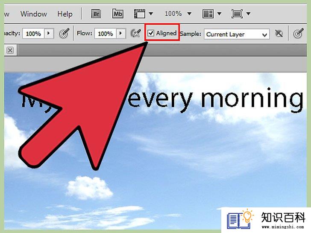Toggle the Aligned checkbox
The image size is (311, 233).
[151, 33]
